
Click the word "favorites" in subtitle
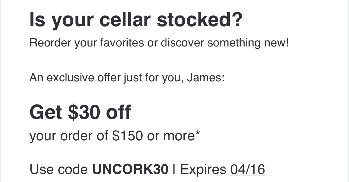click(x=122, y=42)
